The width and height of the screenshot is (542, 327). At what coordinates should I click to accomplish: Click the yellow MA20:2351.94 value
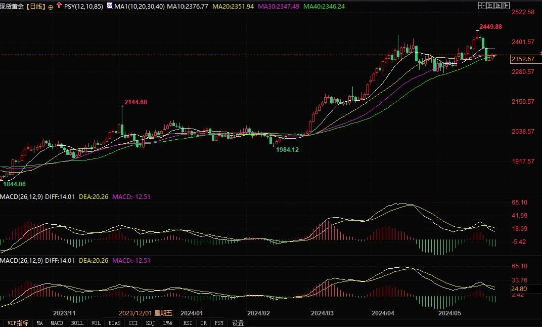click(x=233, y=6)
